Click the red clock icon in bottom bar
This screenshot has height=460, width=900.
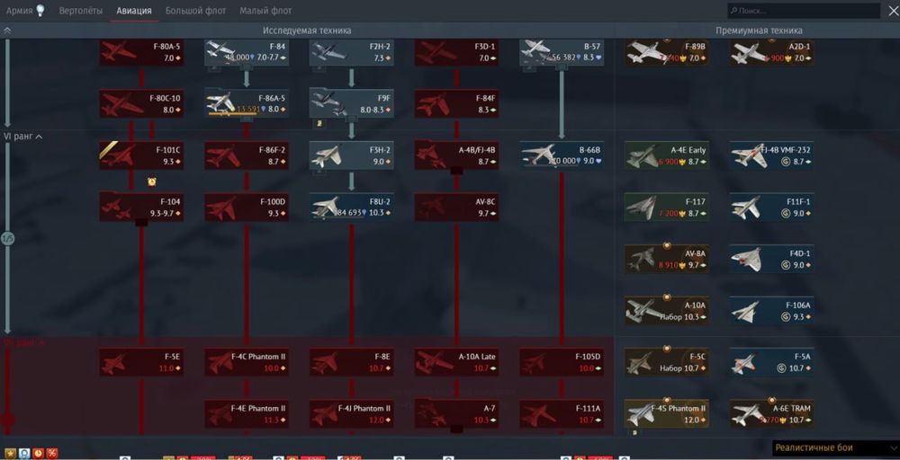point(38,453)
